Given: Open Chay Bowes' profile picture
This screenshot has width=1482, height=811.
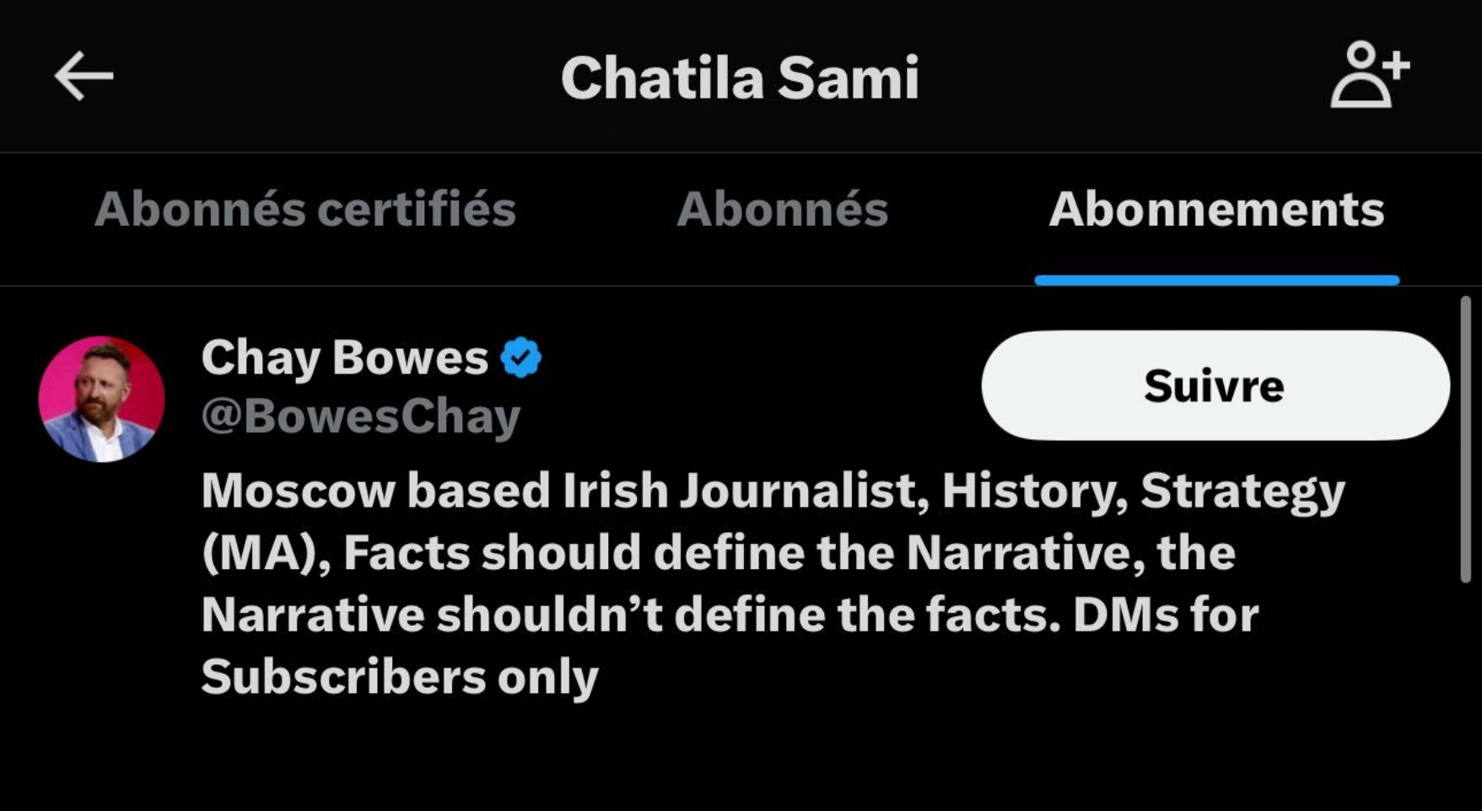Looking at the screenshot, I should (x=101, y=399).
